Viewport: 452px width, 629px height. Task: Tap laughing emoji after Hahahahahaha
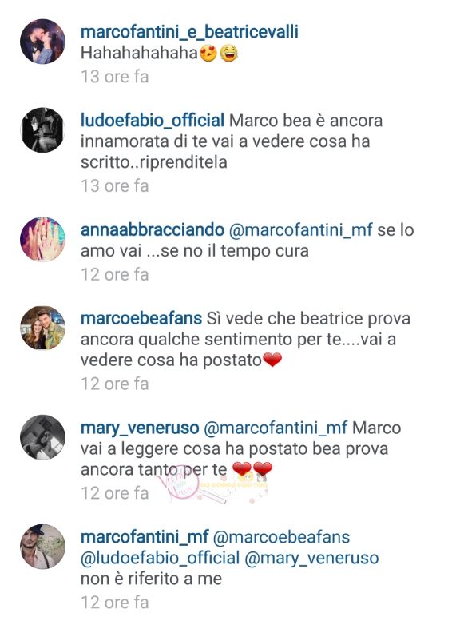pyautogui.click(x=229, y=53)
